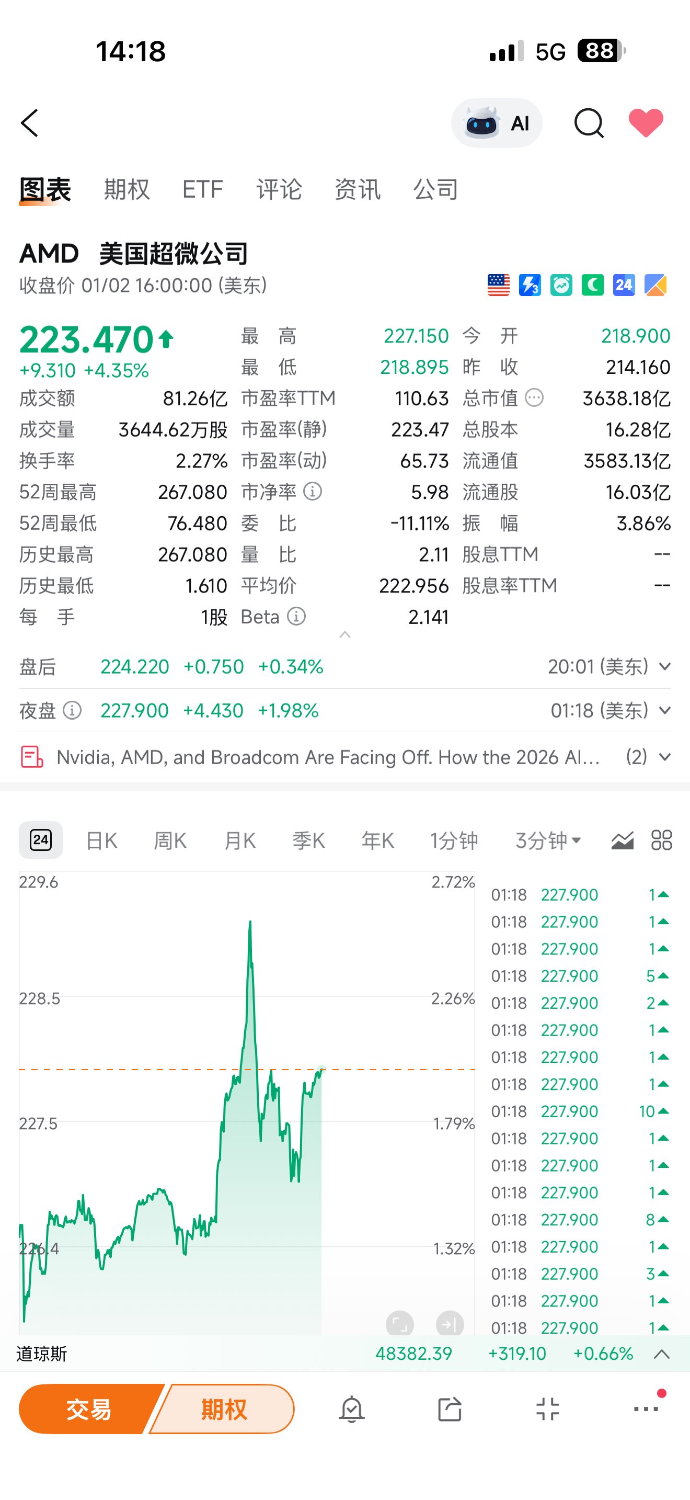Open the 公司 tab
690x1500 pixels.
point(436,189)
